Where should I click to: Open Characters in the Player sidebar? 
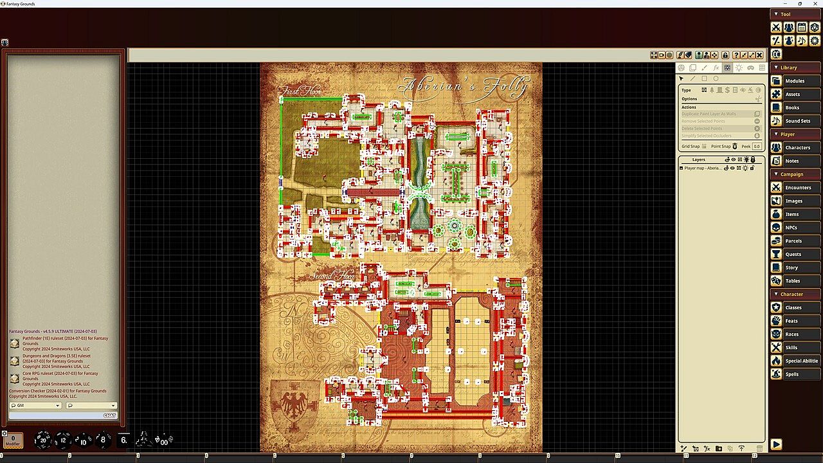click(x=795, y=148)
